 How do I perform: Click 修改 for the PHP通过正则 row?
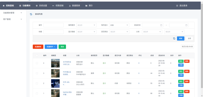[181, 71]
